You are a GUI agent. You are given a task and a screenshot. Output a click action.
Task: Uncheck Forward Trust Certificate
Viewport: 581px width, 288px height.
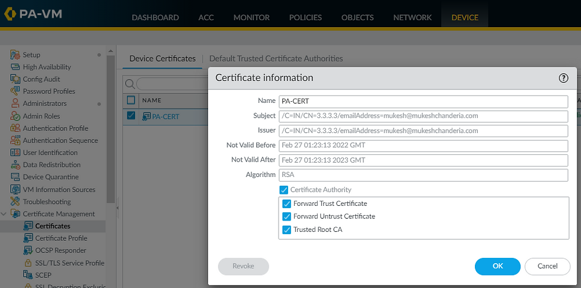[286, 203]
